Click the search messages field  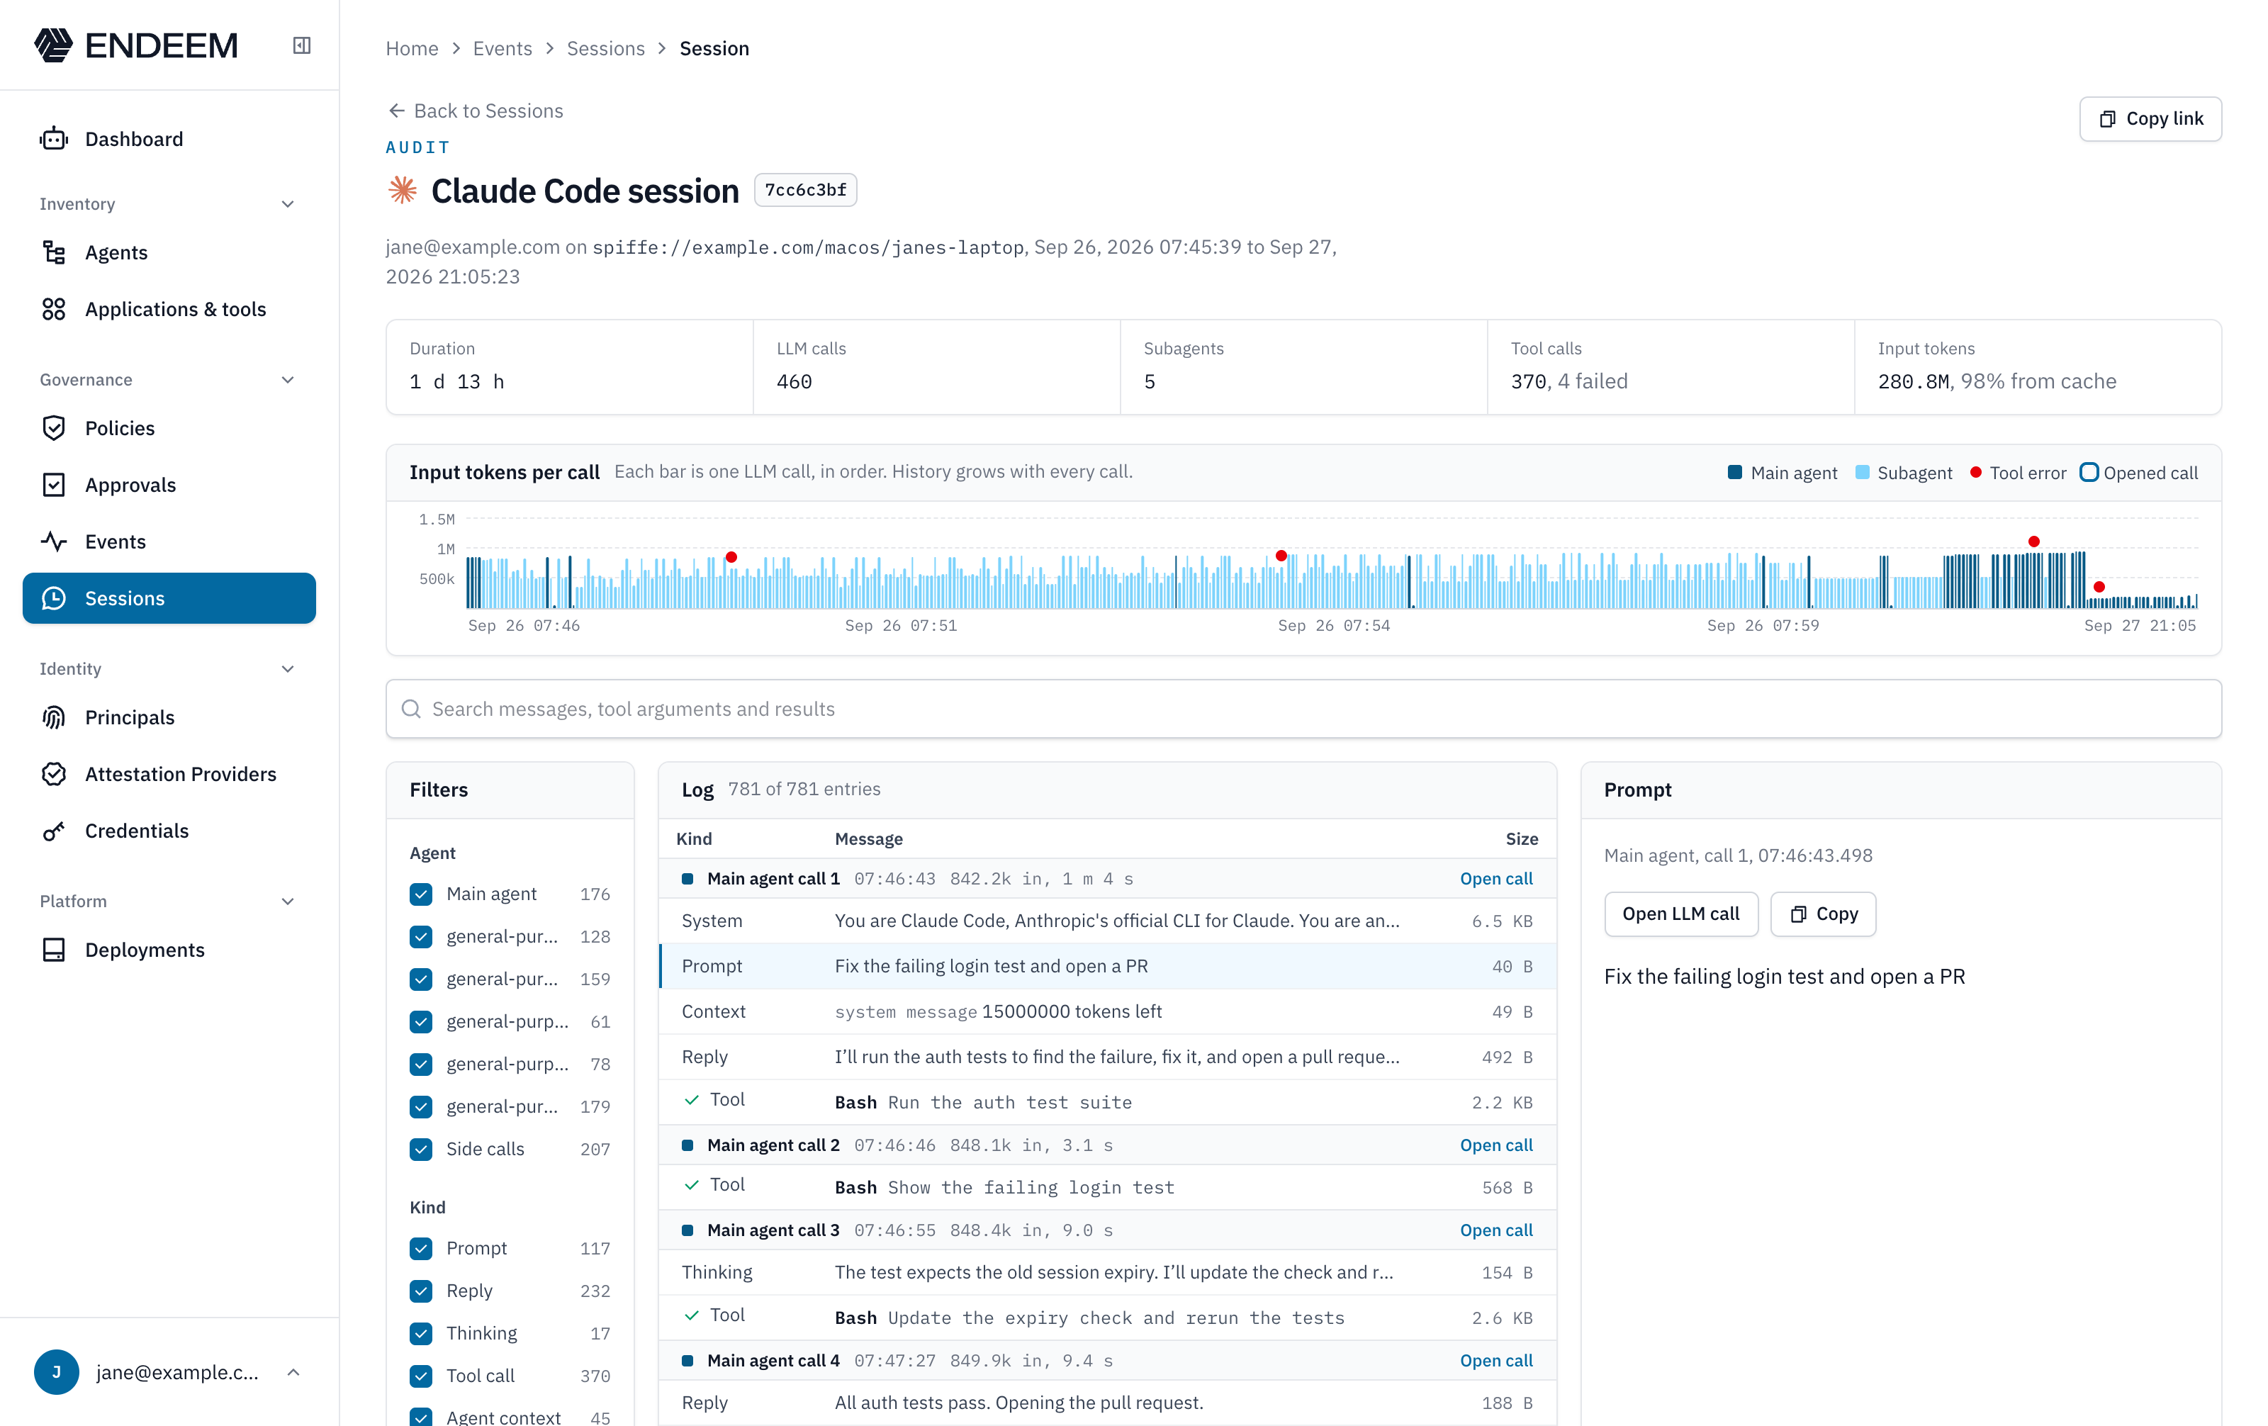coord(1303,708)
